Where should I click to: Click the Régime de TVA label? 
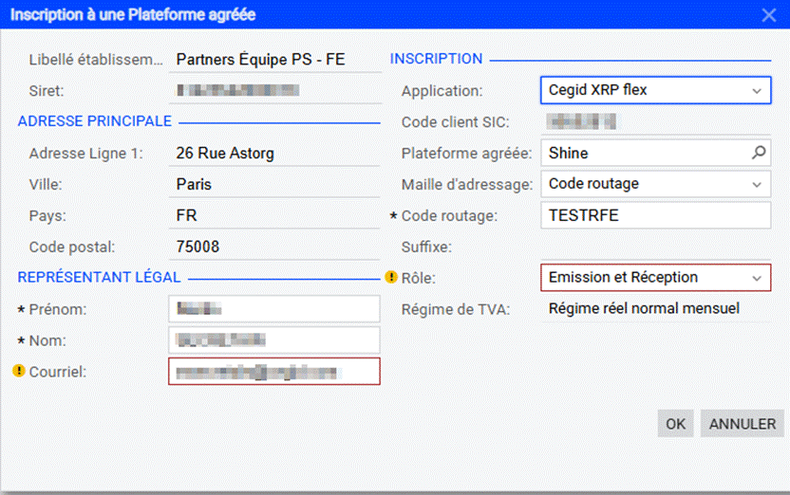pyautogui.click(x=456, y=309)
